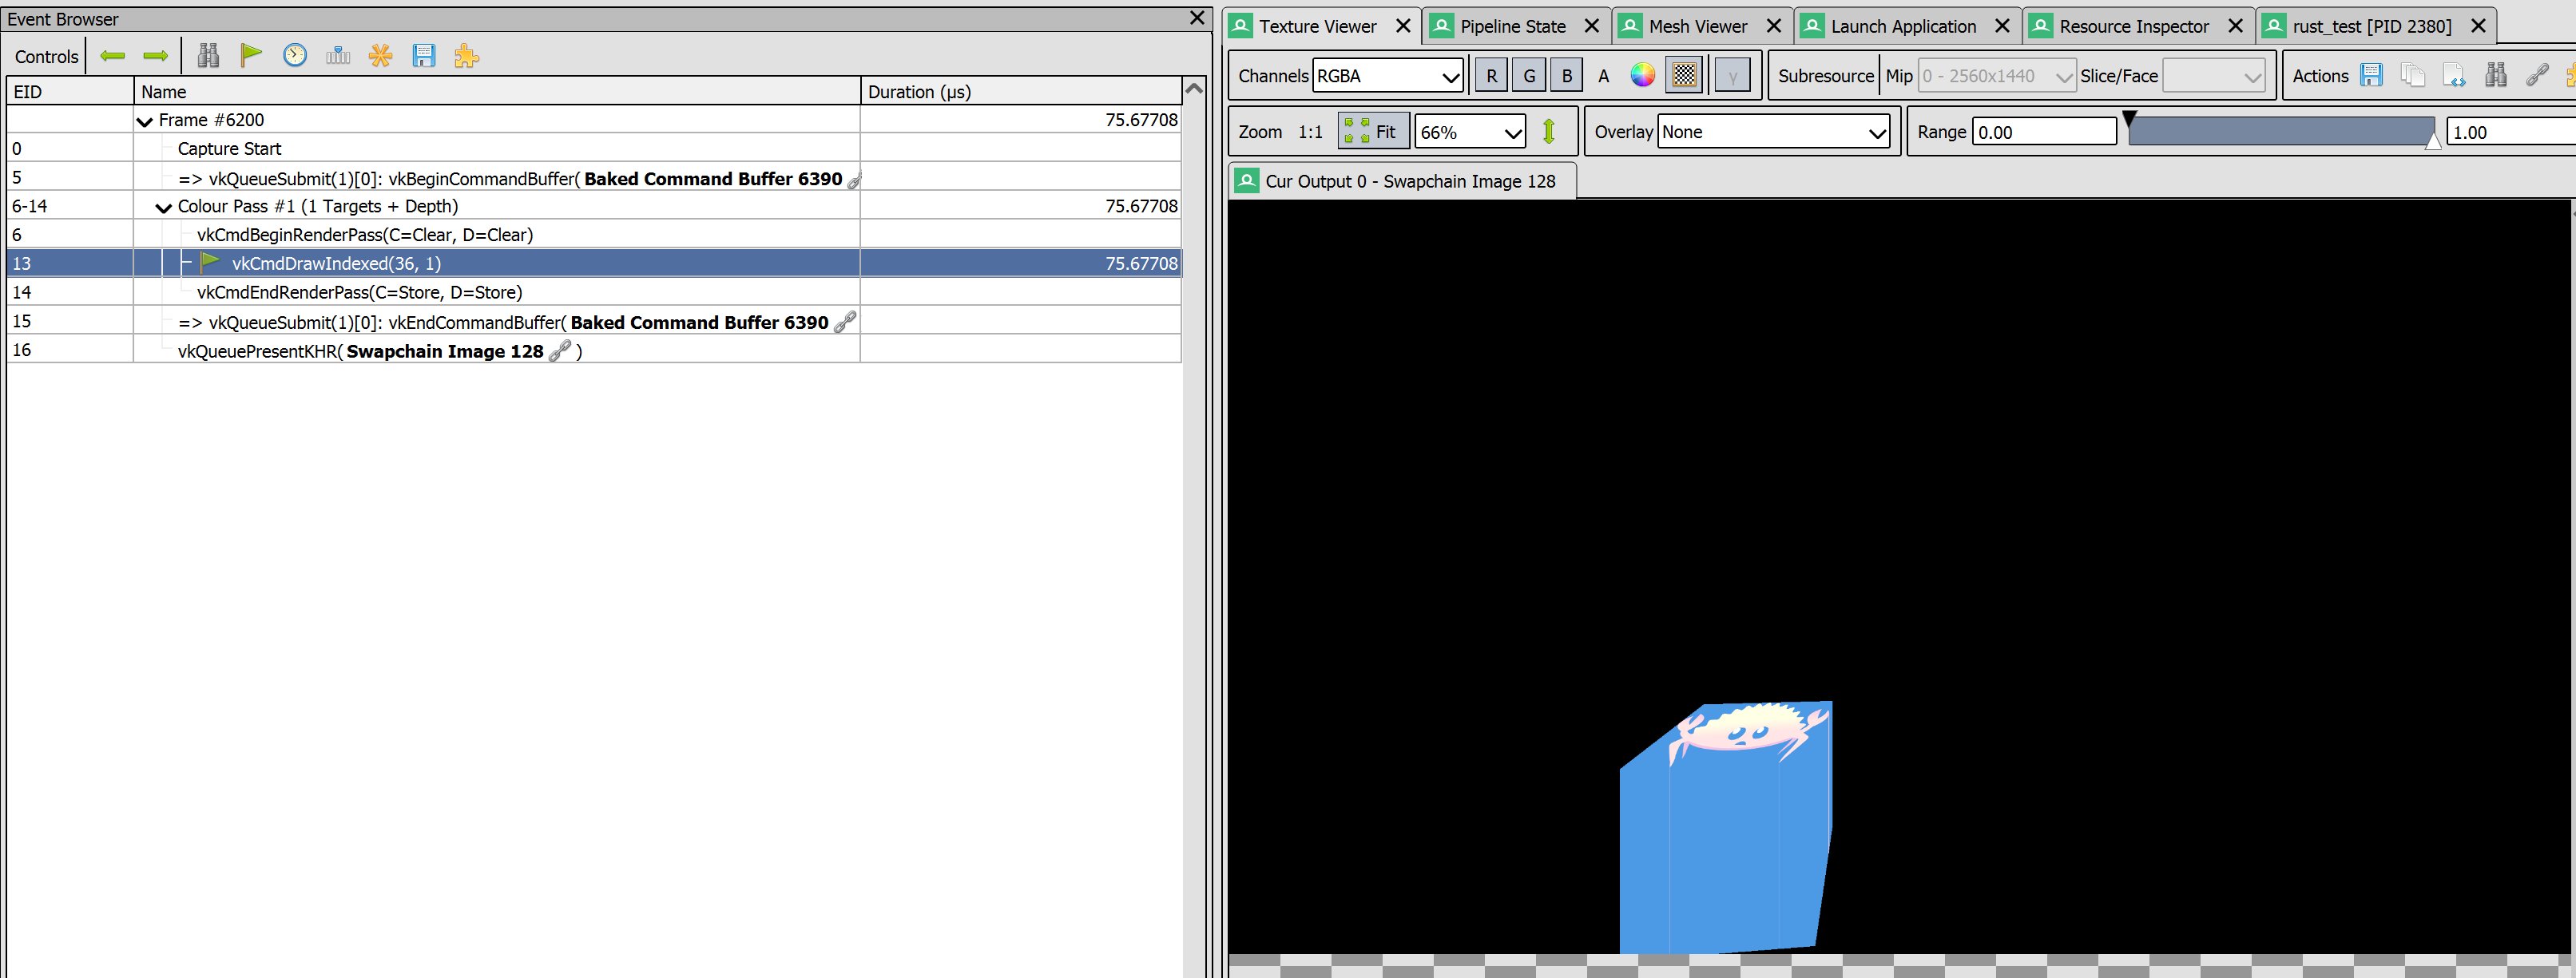This screenshot has height=978, width=2576.
Task: Click Baked Command Buffer 6390 link at EID 5
Action: click(712, 179)
